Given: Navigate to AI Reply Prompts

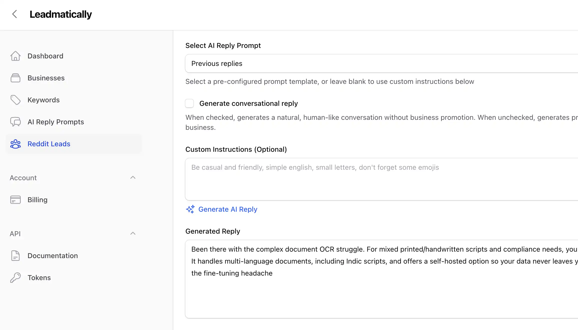Looking at the screenshot, I should tap(56, 122).
